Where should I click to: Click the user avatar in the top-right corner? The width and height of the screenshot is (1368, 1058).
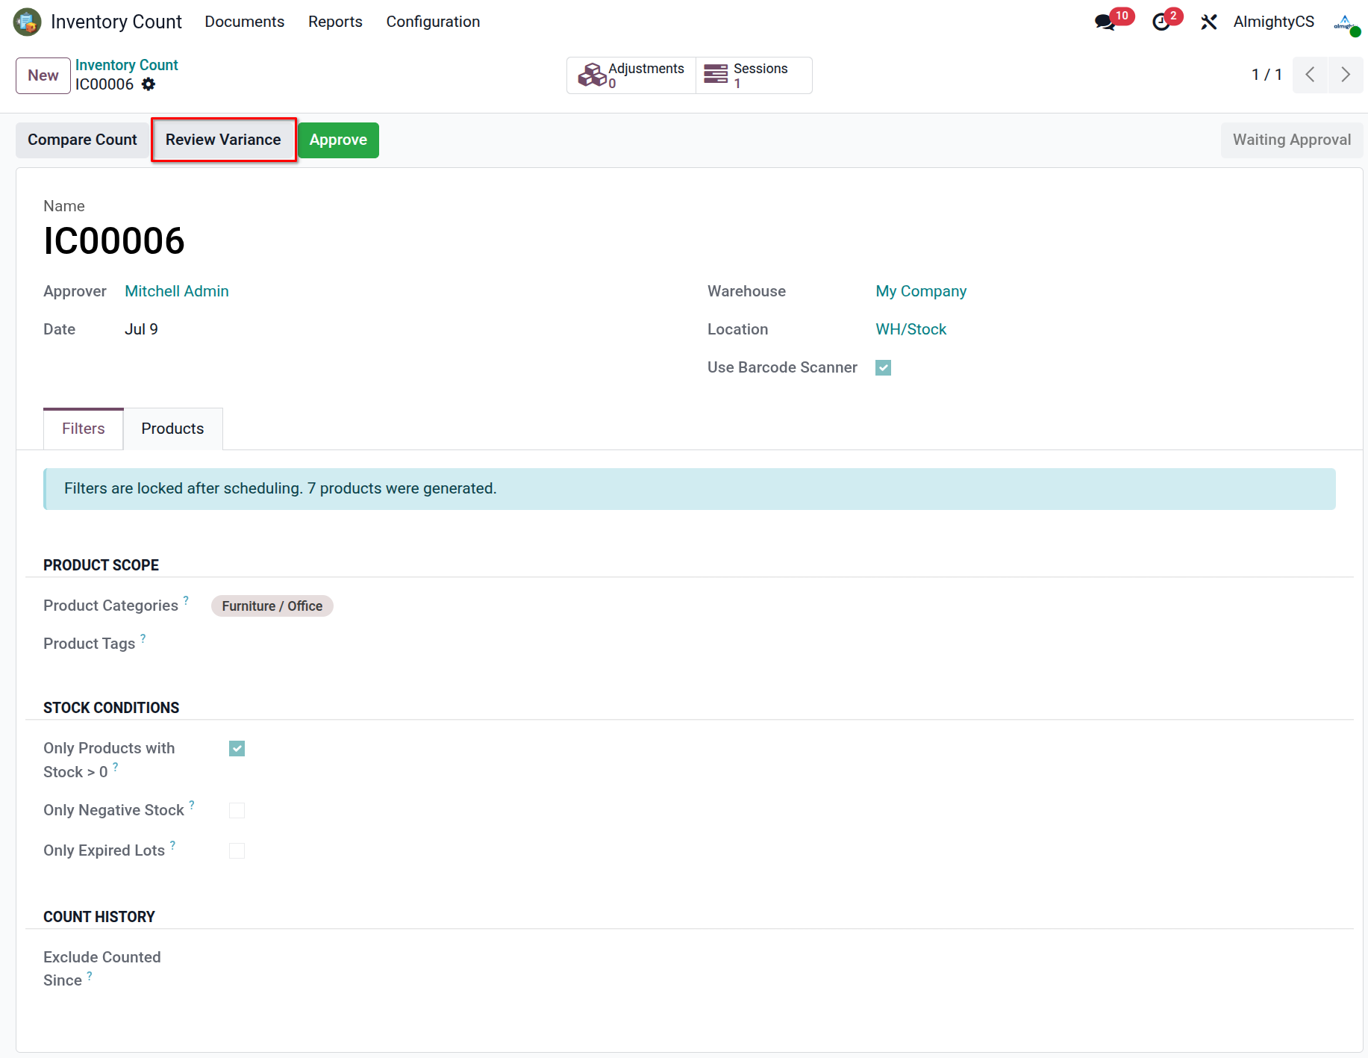[x=1346, y=22]
